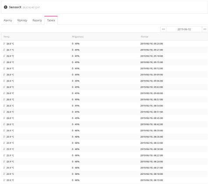Click timestamp 2019/06/10, 08:57:00
The image size is (208, 184).
pos(152,99)
